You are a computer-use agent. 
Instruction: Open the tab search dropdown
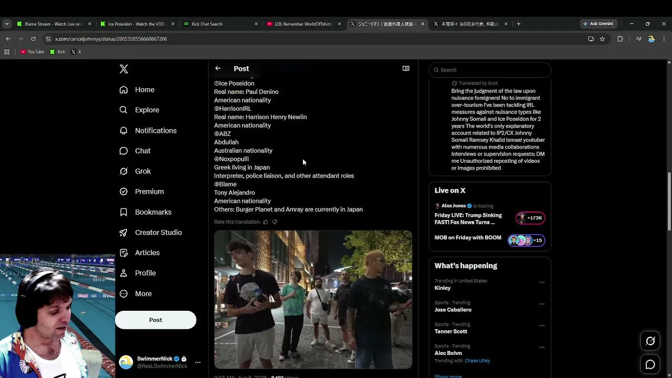point(7,24)
